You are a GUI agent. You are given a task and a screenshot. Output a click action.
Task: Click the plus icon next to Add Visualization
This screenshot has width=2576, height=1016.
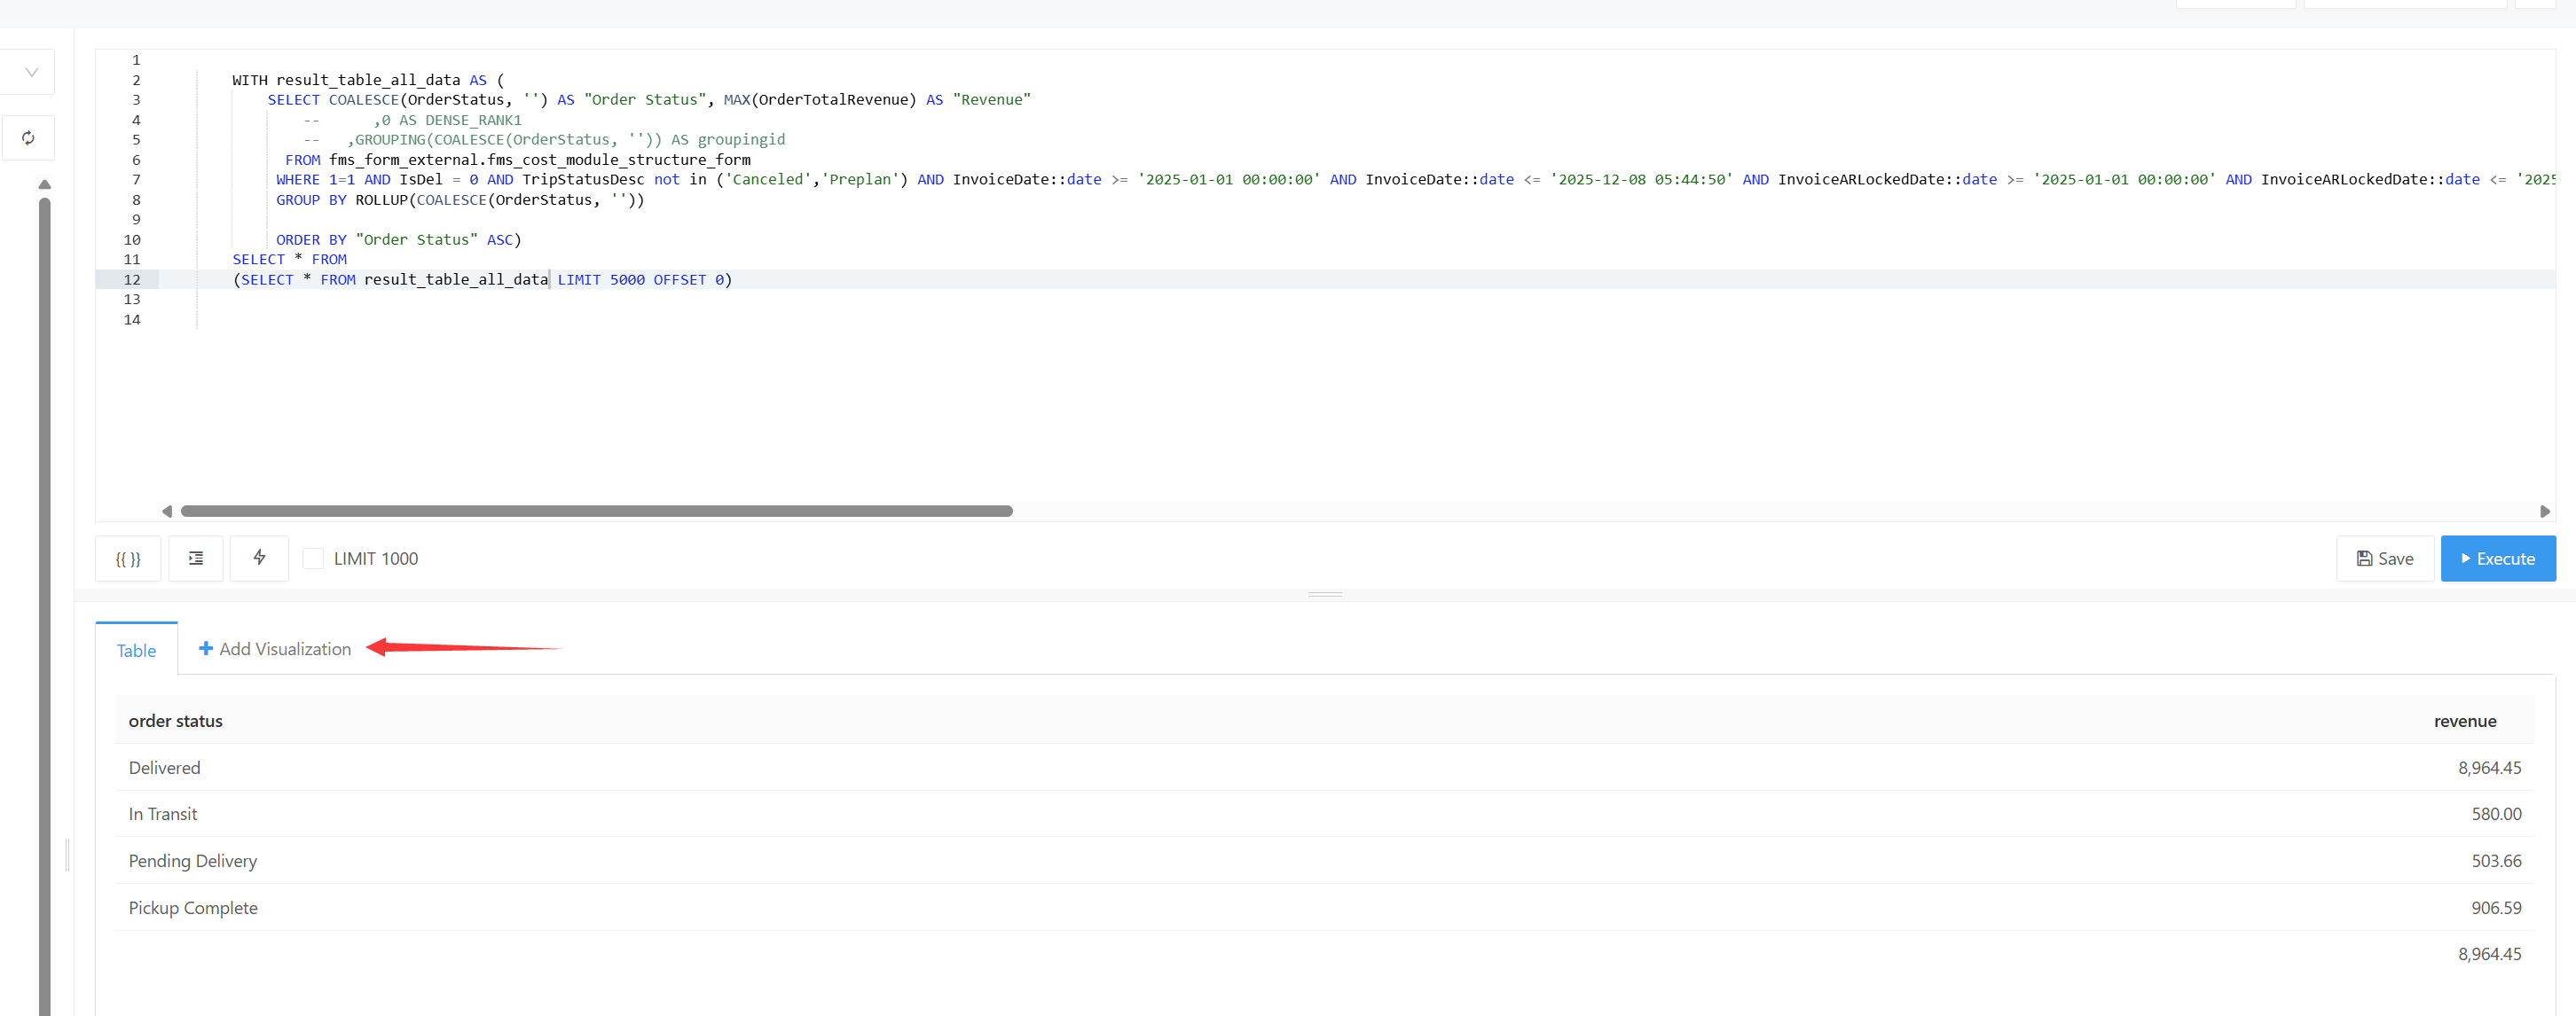pyautogui.click(x=206, y=648)
